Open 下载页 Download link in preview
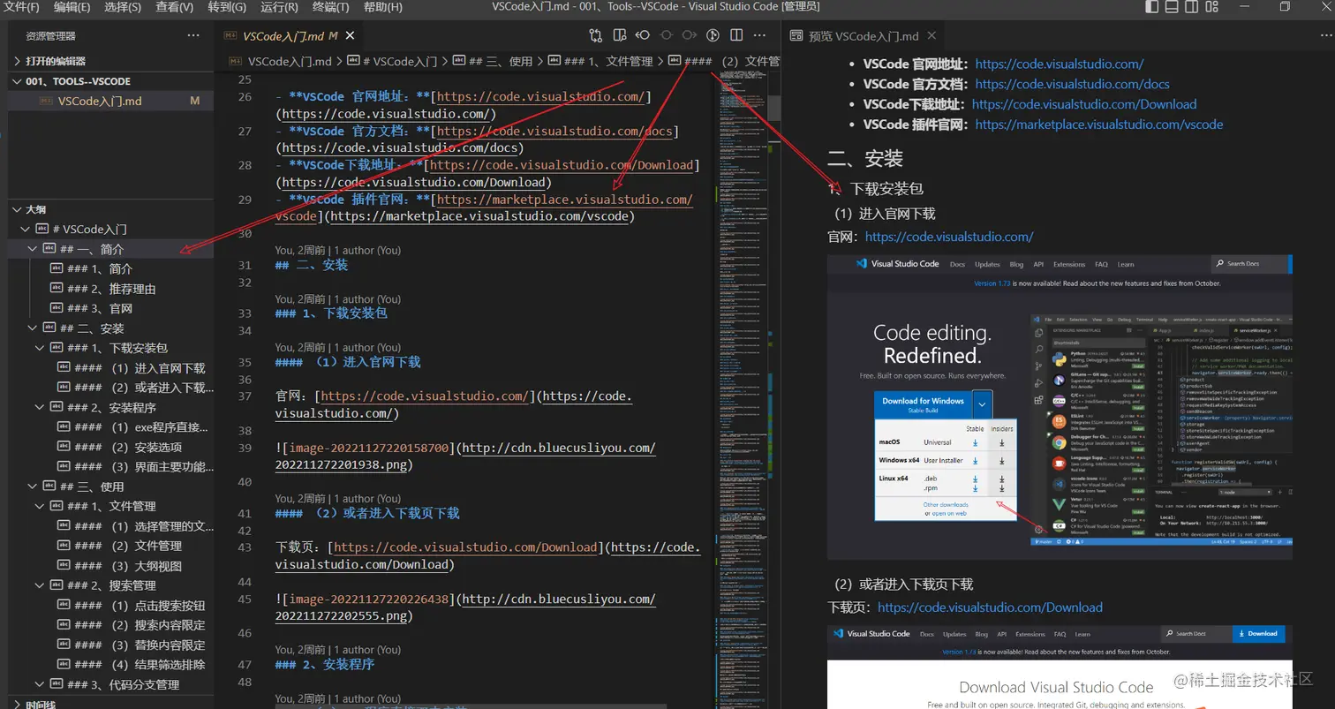 [x=990, y=607]
